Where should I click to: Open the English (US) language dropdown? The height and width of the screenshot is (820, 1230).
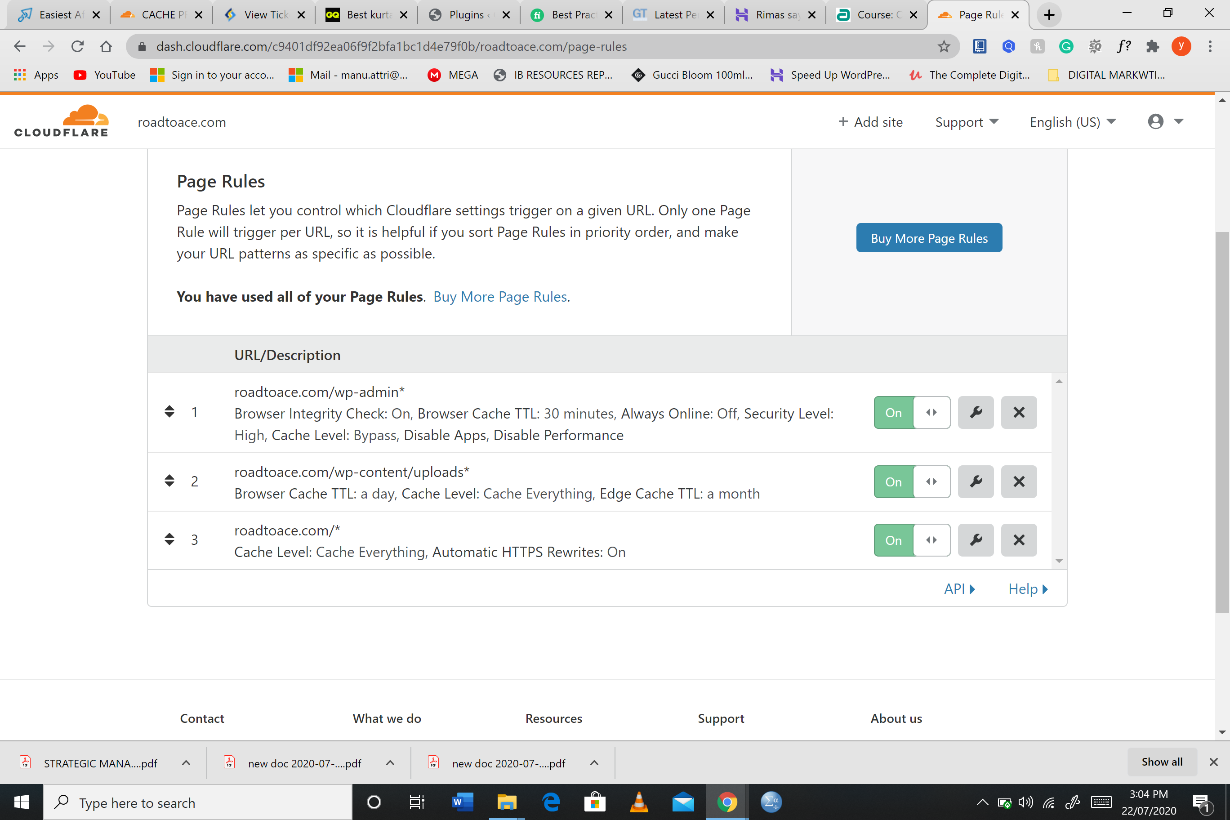tap(1073, 122)
